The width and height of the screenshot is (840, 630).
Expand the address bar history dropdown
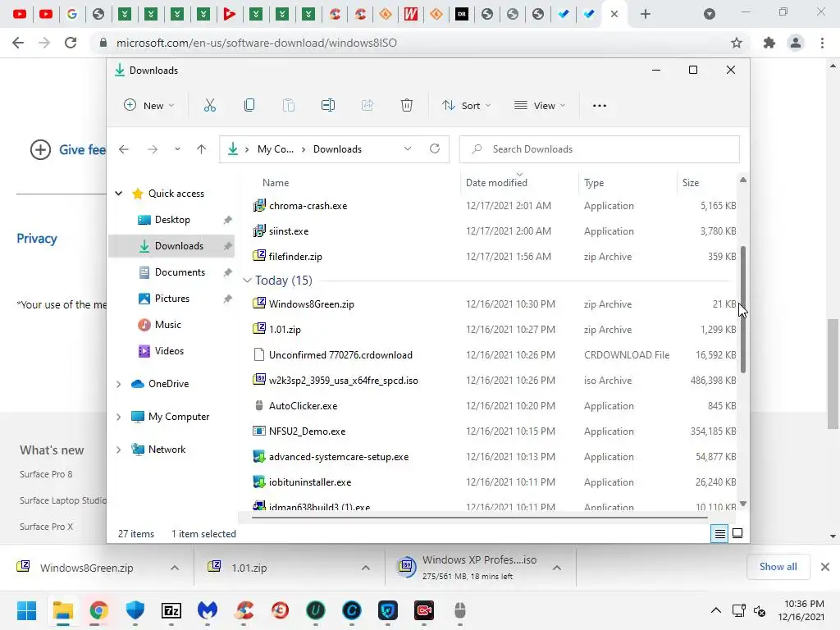click(x=408, y=149)
